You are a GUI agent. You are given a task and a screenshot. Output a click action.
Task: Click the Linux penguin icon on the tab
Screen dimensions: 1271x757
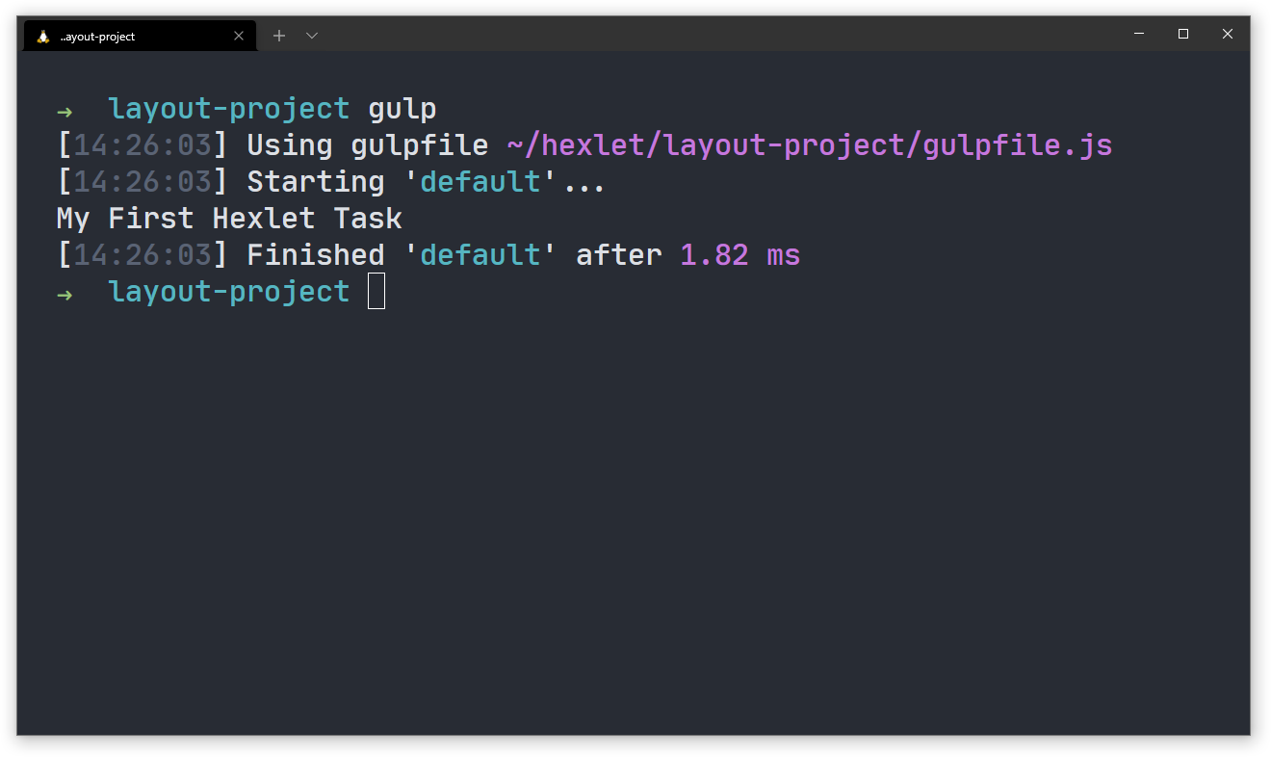coord(41,36)
